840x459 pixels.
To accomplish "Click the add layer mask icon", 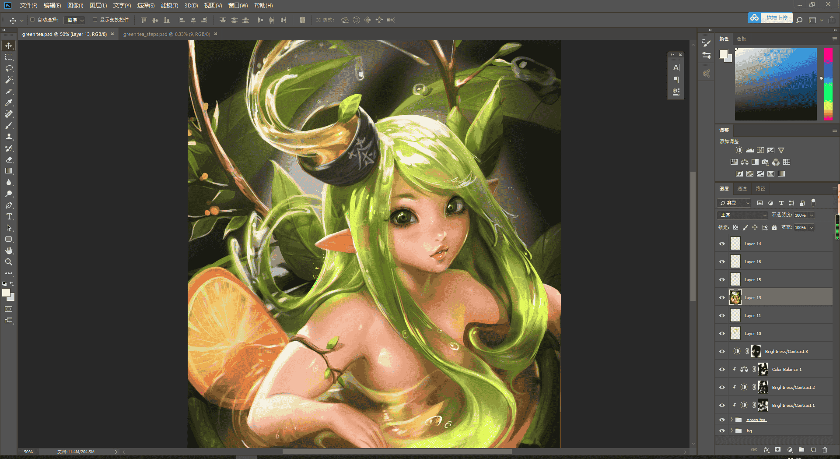I will pos(777,449).
